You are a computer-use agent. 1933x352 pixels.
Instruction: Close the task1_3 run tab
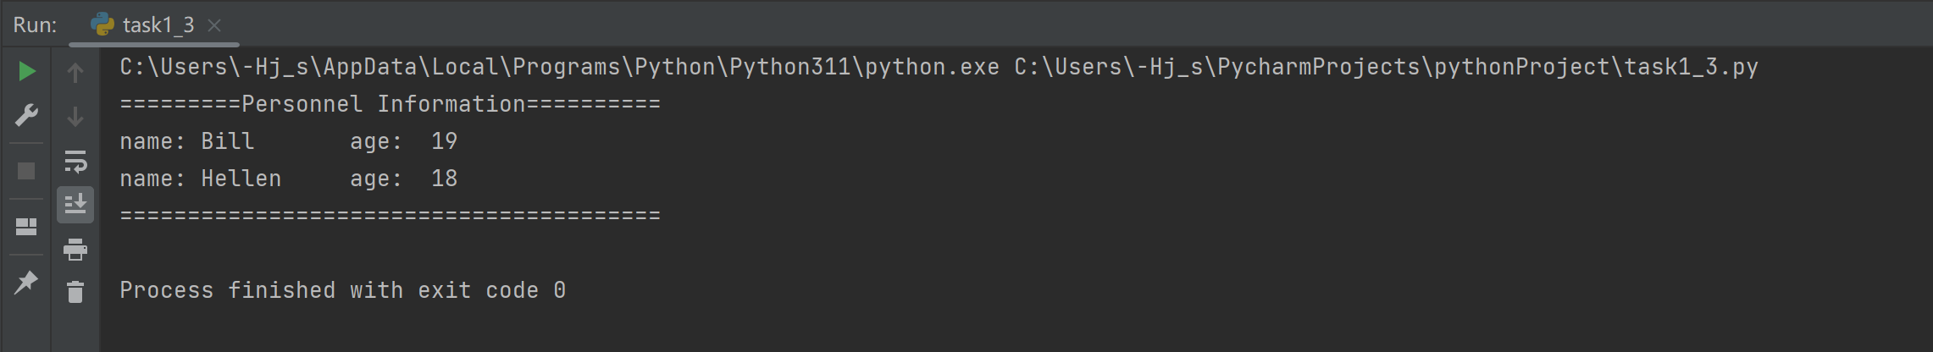[215, 25]
